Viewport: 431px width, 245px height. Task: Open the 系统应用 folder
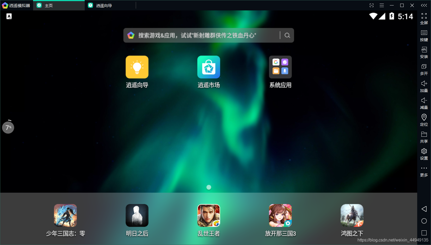[x=280, y=67]
